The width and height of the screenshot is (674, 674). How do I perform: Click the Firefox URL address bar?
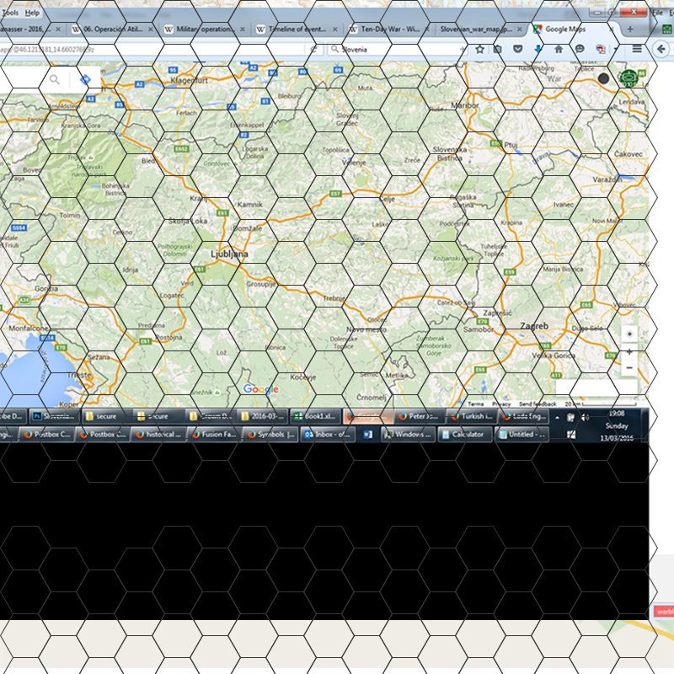pos(152,50)
